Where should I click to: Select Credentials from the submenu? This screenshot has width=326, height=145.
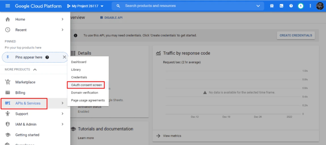[88, 77]
